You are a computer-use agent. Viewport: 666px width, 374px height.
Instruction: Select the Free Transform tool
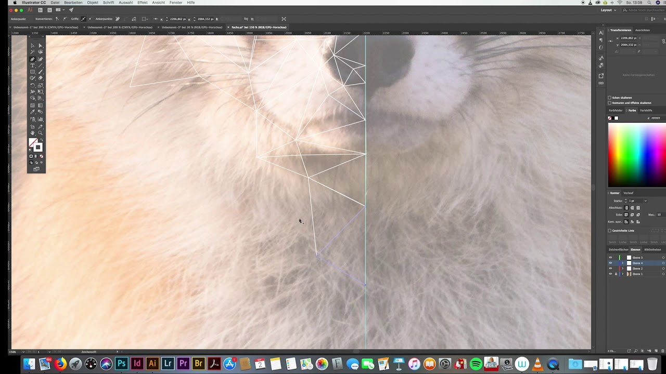(x=40, y=91)
